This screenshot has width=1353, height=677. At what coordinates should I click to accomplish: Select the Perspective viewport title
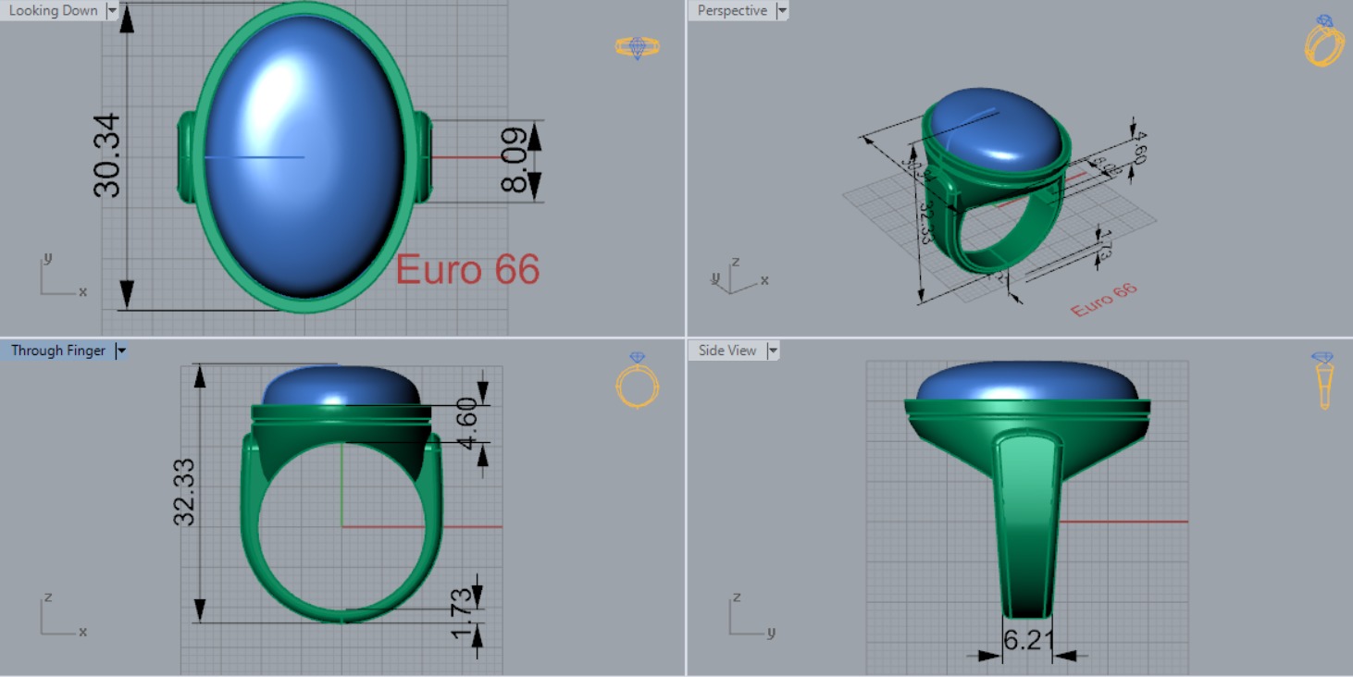[732, 11]
